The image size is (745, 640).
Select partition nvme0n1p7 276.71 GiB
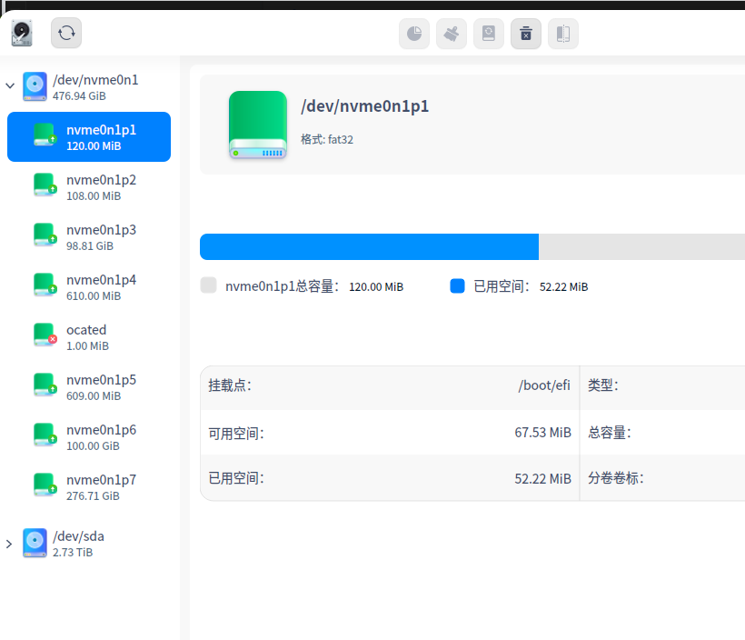tap(89, 487)
